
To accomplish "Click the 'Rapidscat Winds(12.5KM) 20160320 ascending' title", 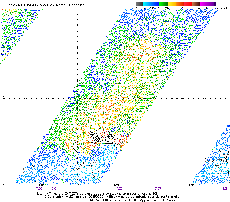I will point(45,5).
